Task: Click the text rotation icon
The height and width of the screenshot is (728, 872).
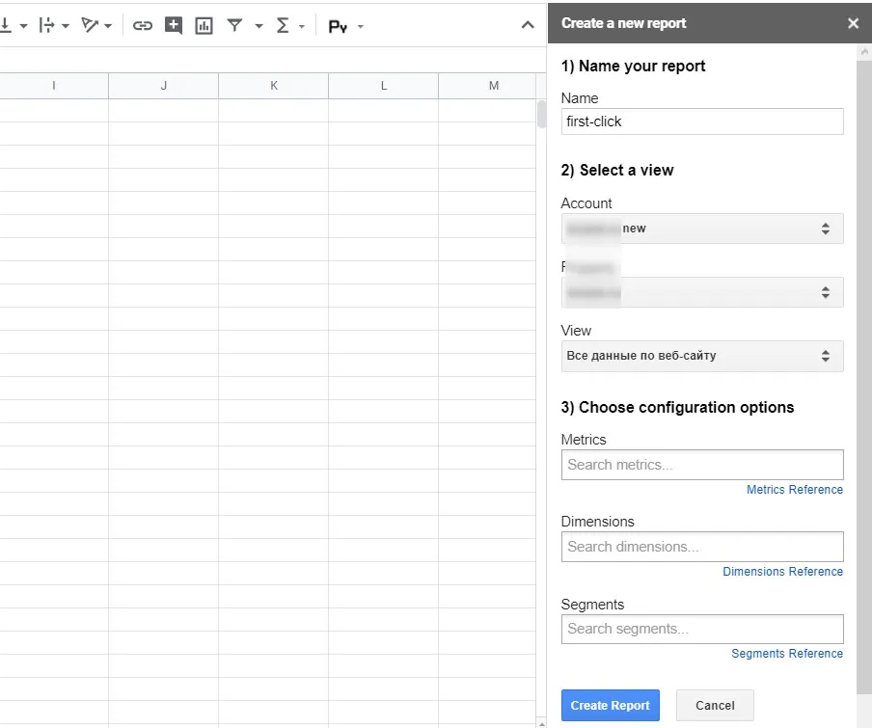Action: coord(89,25)
